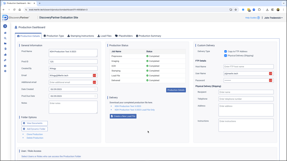Switch to the Stamping Instructions tab
The height and width of the screenshot is (161, 287).
(x=81, y=36)
